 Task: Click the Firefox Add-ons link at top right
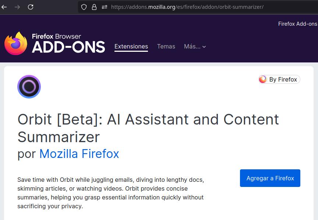coord(297,24)
